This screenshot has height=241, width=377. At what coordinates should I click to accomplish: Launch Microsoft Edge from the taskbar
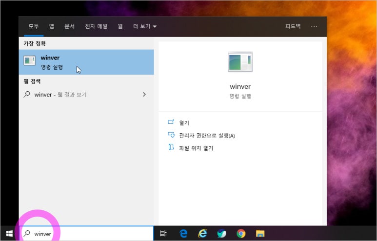click(x=183, y=234)
